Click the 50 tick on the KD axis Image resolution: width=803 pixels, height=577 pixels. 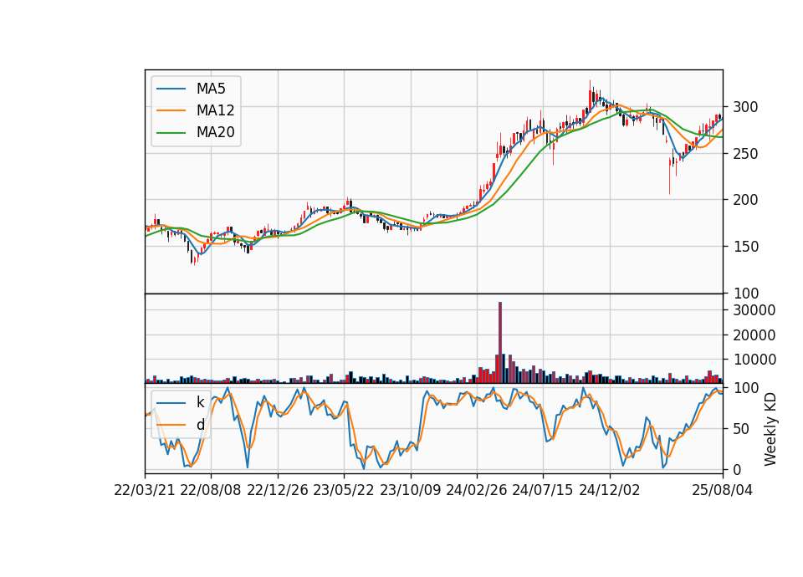pos(742,429)
